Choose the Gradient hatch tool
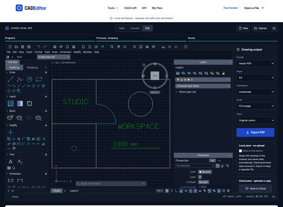Image resolution: width=283 pixels, height=207 pixels. (20, 103)
